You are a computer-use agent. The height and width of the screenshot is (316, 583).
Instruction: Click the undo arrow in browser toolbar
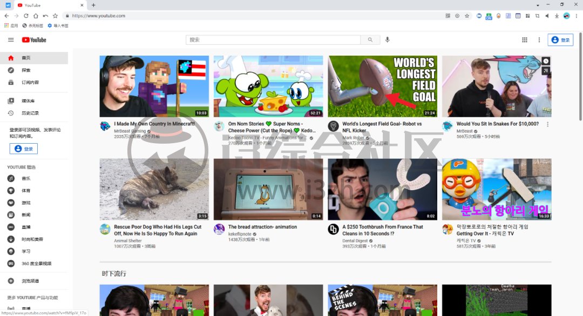point(45,16)
